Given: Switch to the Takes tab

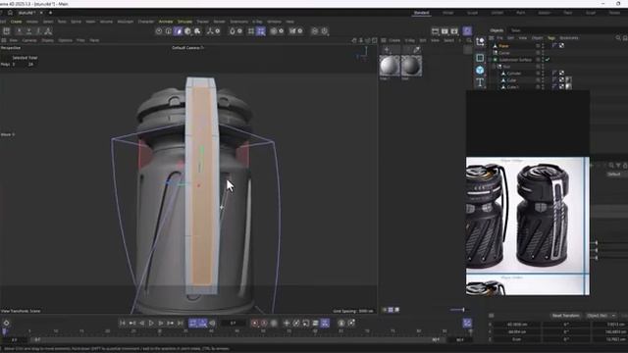Looking at the screenshot, I should (516, 30).
